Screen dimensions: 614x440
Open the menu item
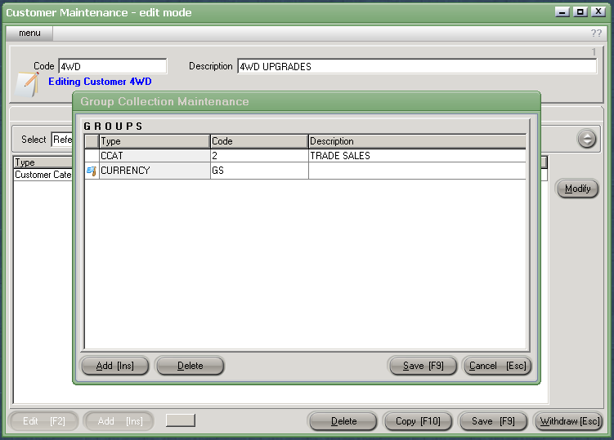(29, 33)
